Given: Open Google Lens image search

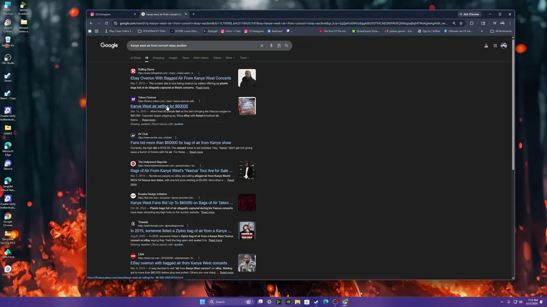Looking at the screenshot, I should coord(279,46).
